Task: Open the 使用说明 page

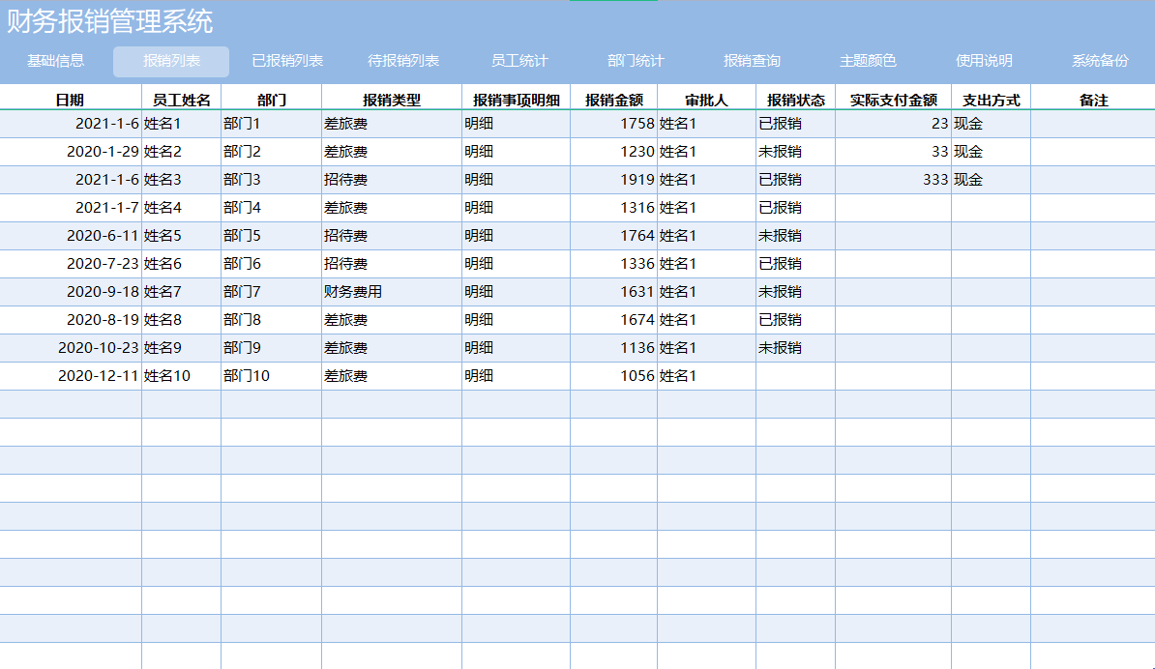Action: 984,61
